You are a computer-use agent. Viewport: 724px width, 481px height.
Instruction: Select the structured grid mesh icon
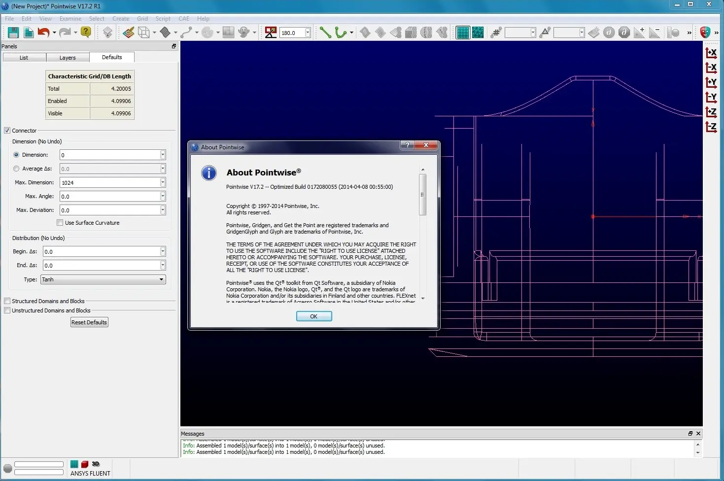coord(463,33)
